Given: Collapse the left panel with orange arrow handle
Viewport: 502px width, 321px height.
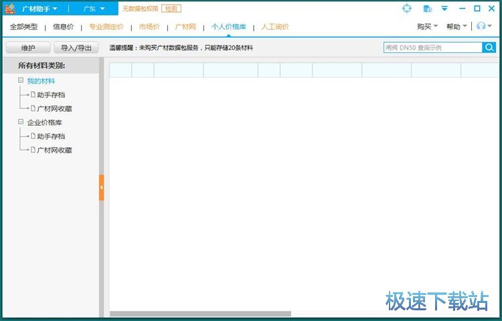Looking at the screenshot, I should point(102,188).
